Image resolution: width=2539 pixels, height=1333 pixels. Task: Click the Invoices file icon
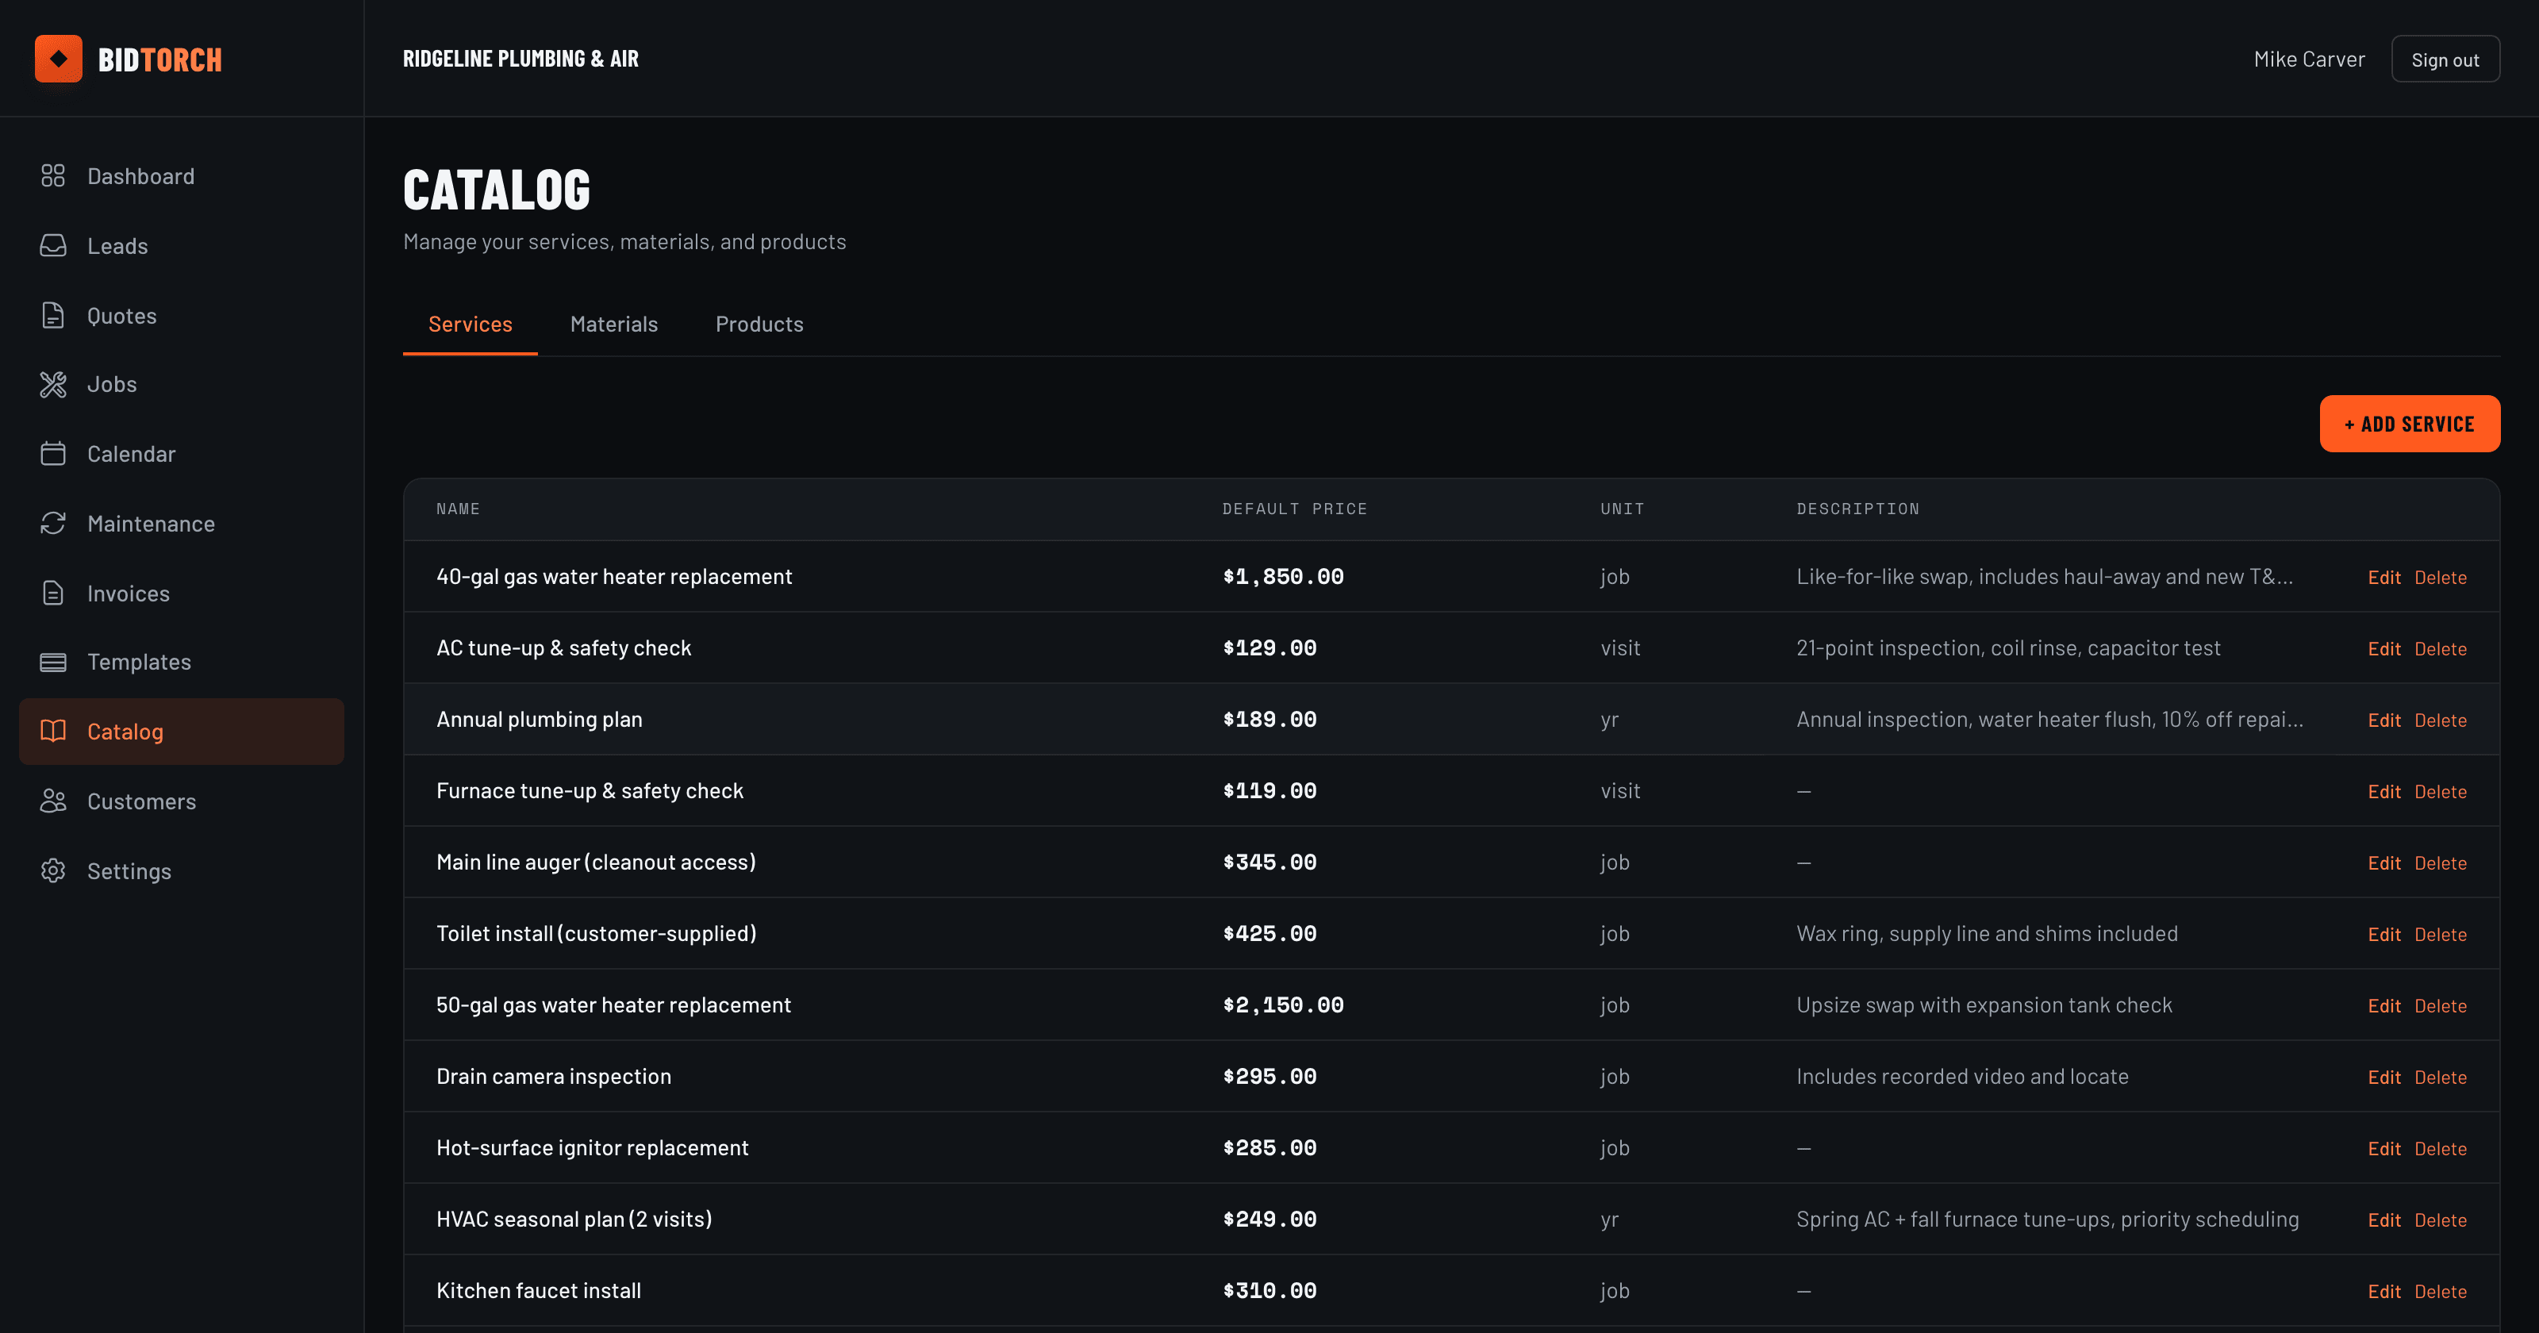pos(53,594)
